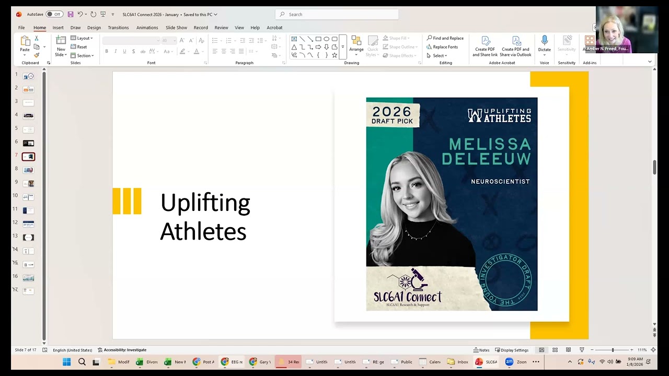Switch to Slide Sorter view icon
Viewport: 669px width, 376px height.
[x=555, y=350]
